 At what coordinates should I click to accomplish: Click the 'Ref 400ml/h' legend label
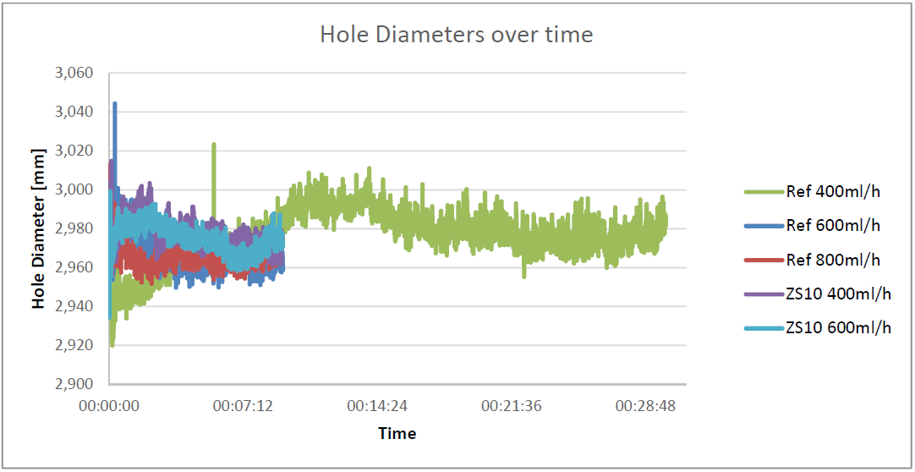[833, 191]
